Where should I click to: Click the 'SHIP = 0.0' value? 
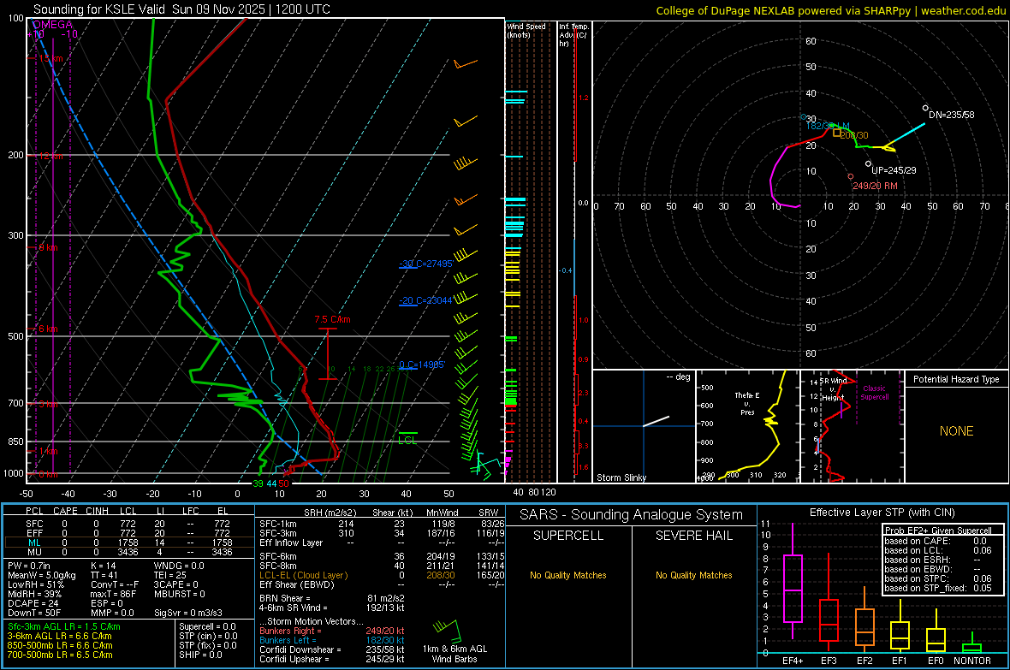(200, 655)
